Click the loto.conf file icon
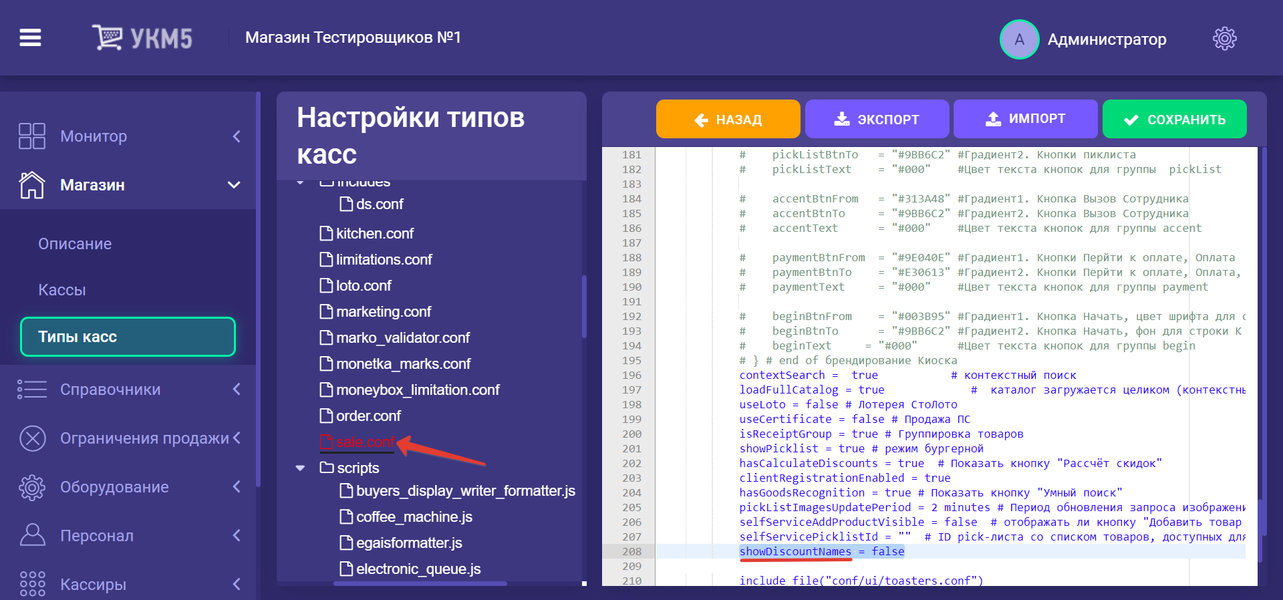Screen dimensions: 1283x600 pos(326,285)
